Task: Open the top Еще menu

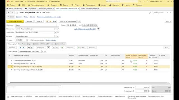Action: point(168,21)
